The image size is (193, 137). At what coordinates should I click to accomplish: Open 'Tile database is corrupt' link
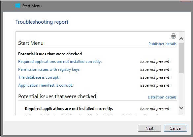tap(39, 77)
